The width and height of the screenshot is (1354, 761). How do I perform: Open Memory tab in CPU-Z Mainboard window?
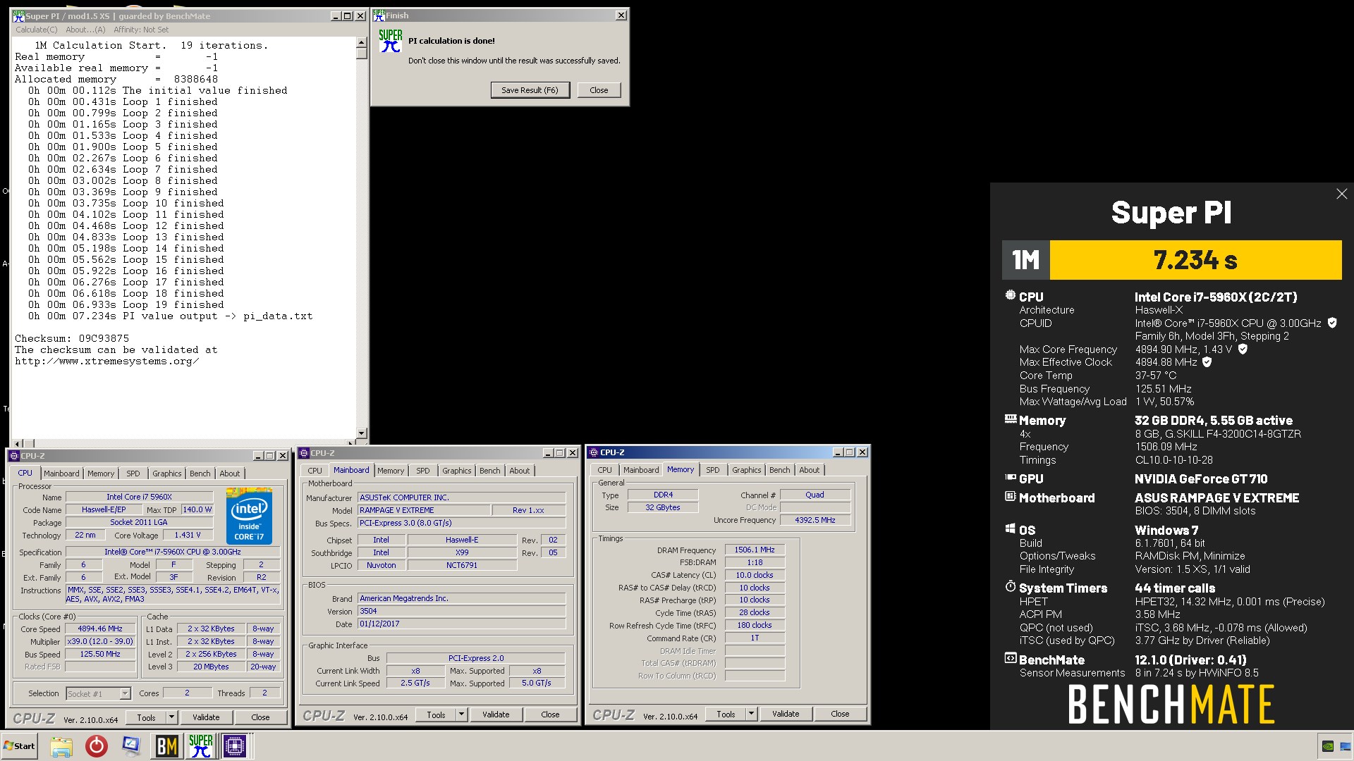point(391,471)
